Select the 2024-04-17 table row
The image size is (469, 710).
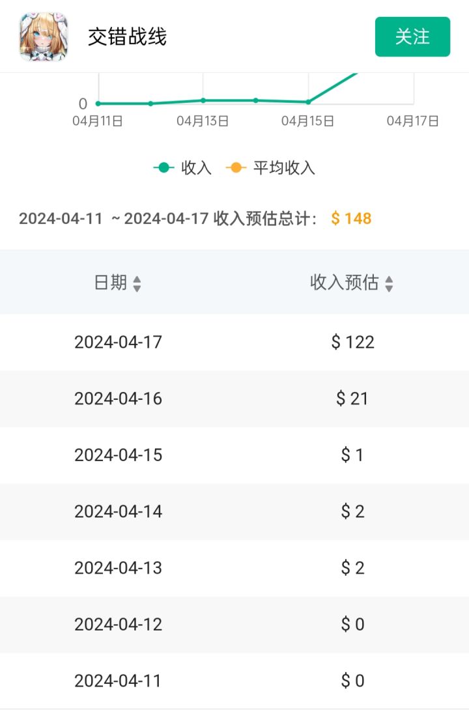point(234,342)
